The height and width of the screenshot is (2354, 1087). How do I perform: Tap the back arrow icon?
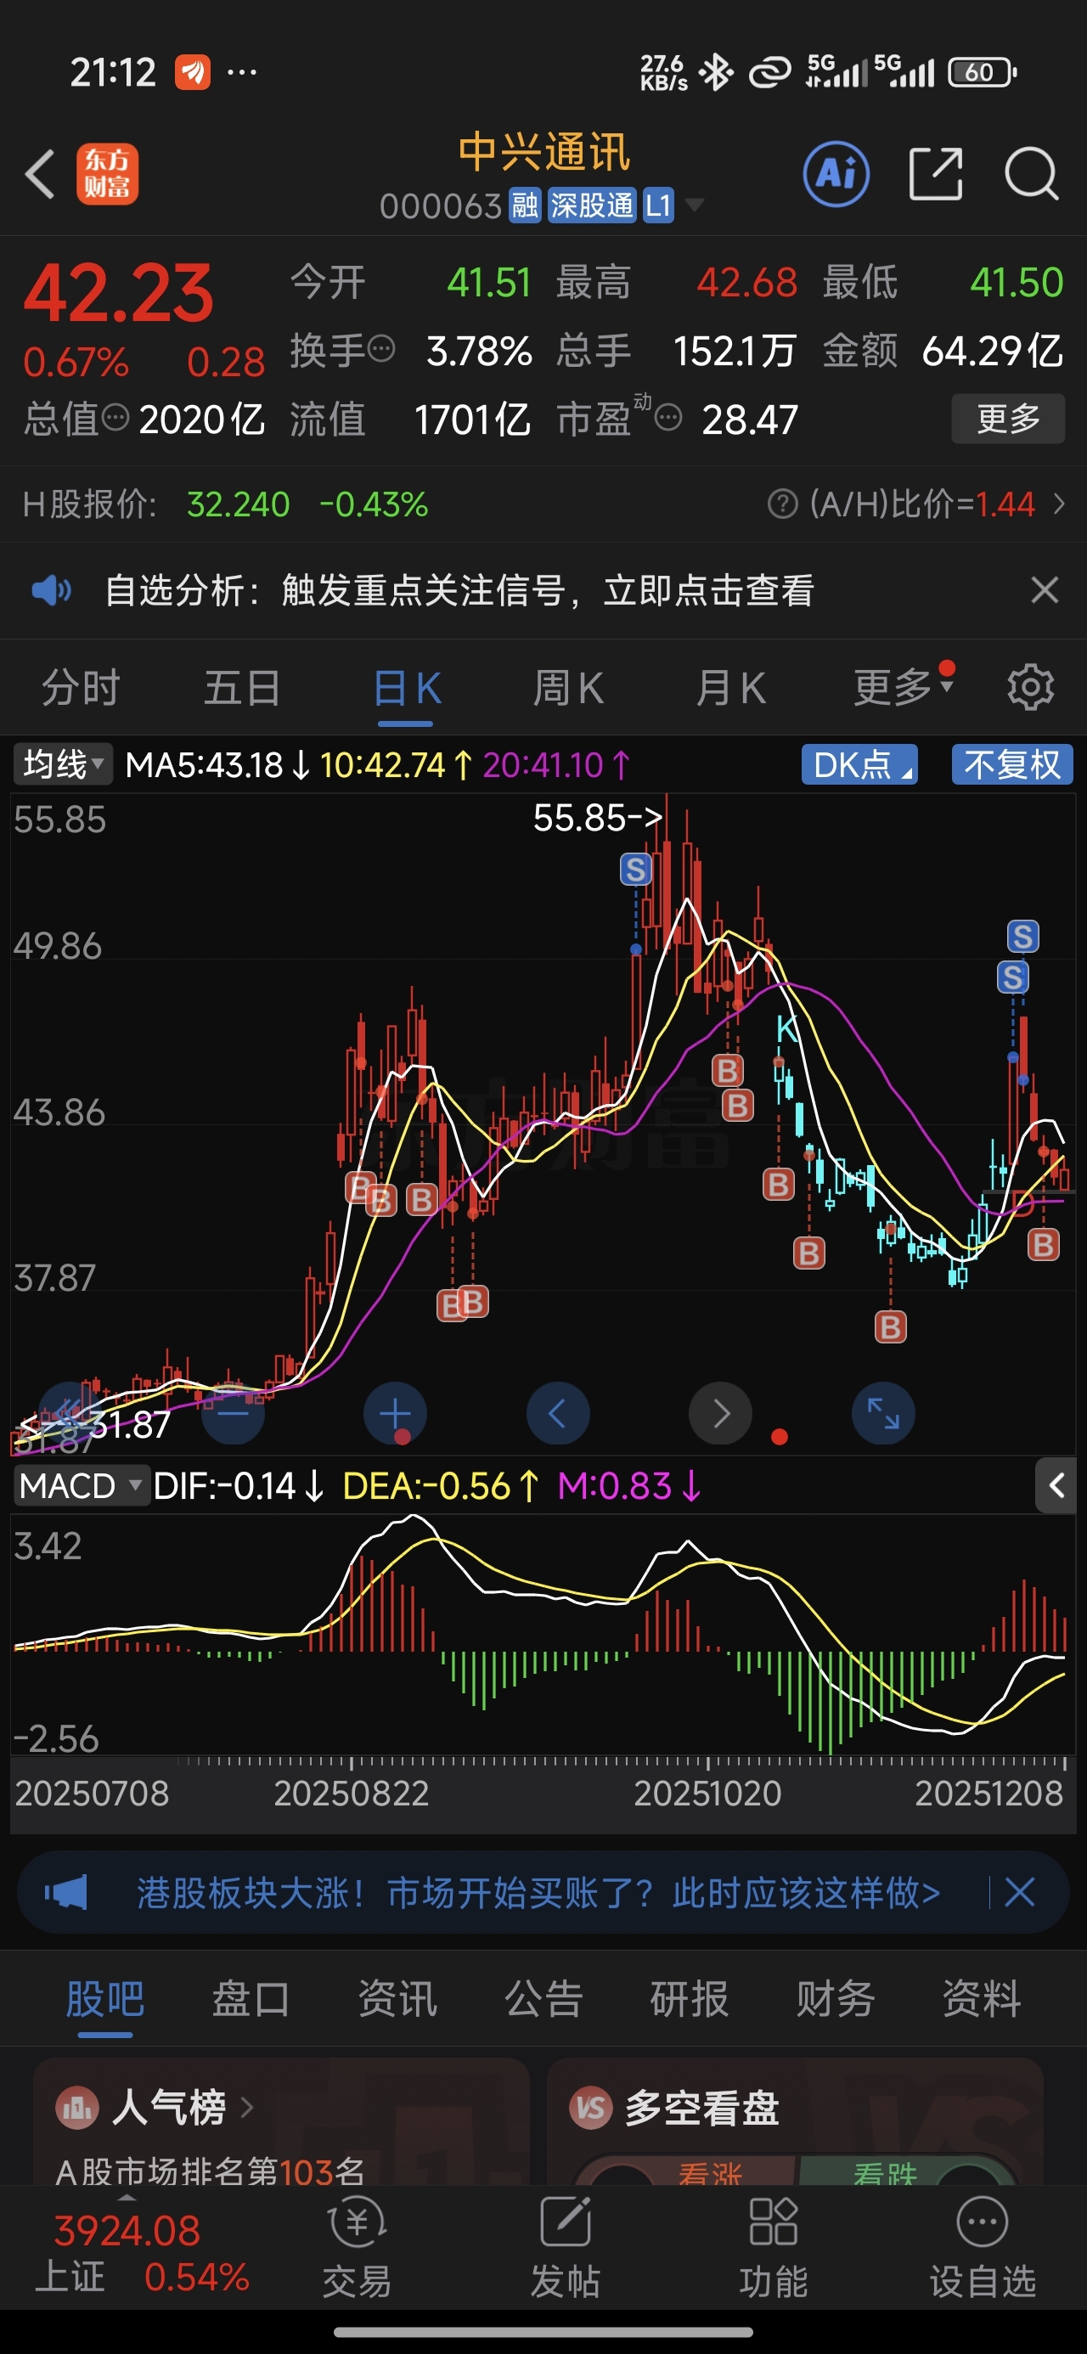pos(40,173)
